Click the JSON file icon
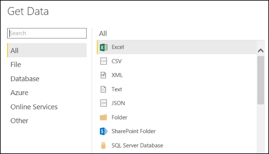Viewport: 269px width, 154px height. tap(103, 103)
